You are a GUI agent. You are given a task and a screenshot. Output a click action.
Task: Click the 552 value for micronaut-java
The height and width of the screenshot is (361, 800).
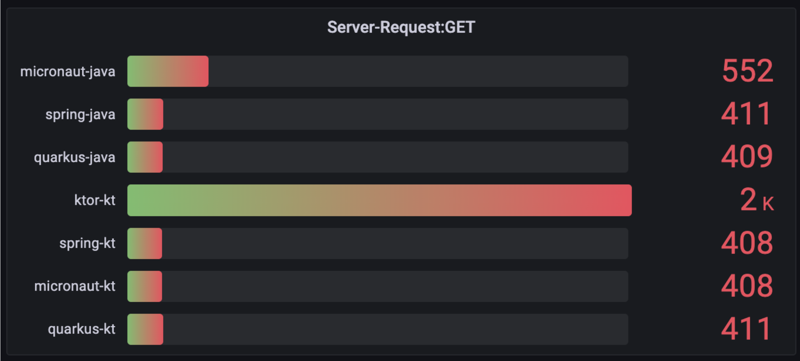(748, 71)
